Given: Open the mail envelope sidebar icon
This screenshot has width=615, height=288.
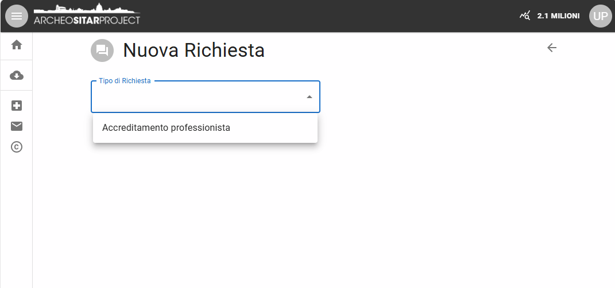Looking at the screenshot, I should click(17, 126).
